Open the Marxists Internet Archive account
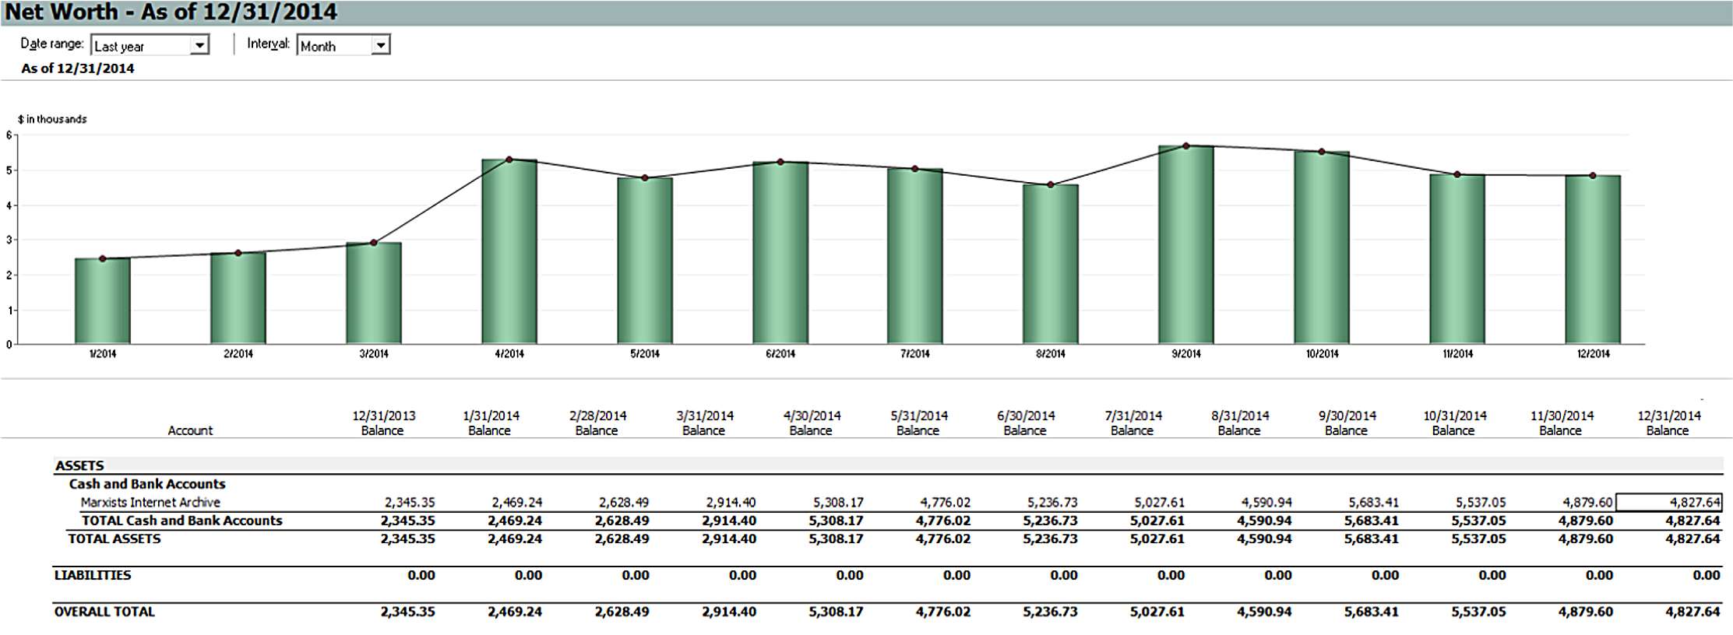The width and height of the screenshot is (1733, 635). point(150,503)
